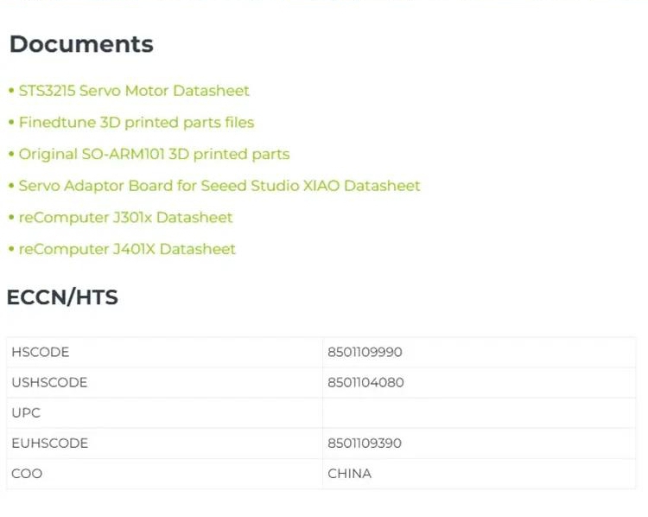Click the USHSCODE value 8501104080
This screenshot has height=517, width=648.
(x=365, y=383)
